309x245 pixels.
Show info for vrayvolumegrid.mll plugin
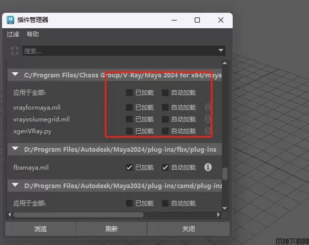click(x=208, y=119)
